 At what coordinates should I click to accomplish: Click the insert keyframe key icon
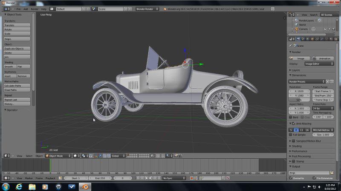(223, 178)
